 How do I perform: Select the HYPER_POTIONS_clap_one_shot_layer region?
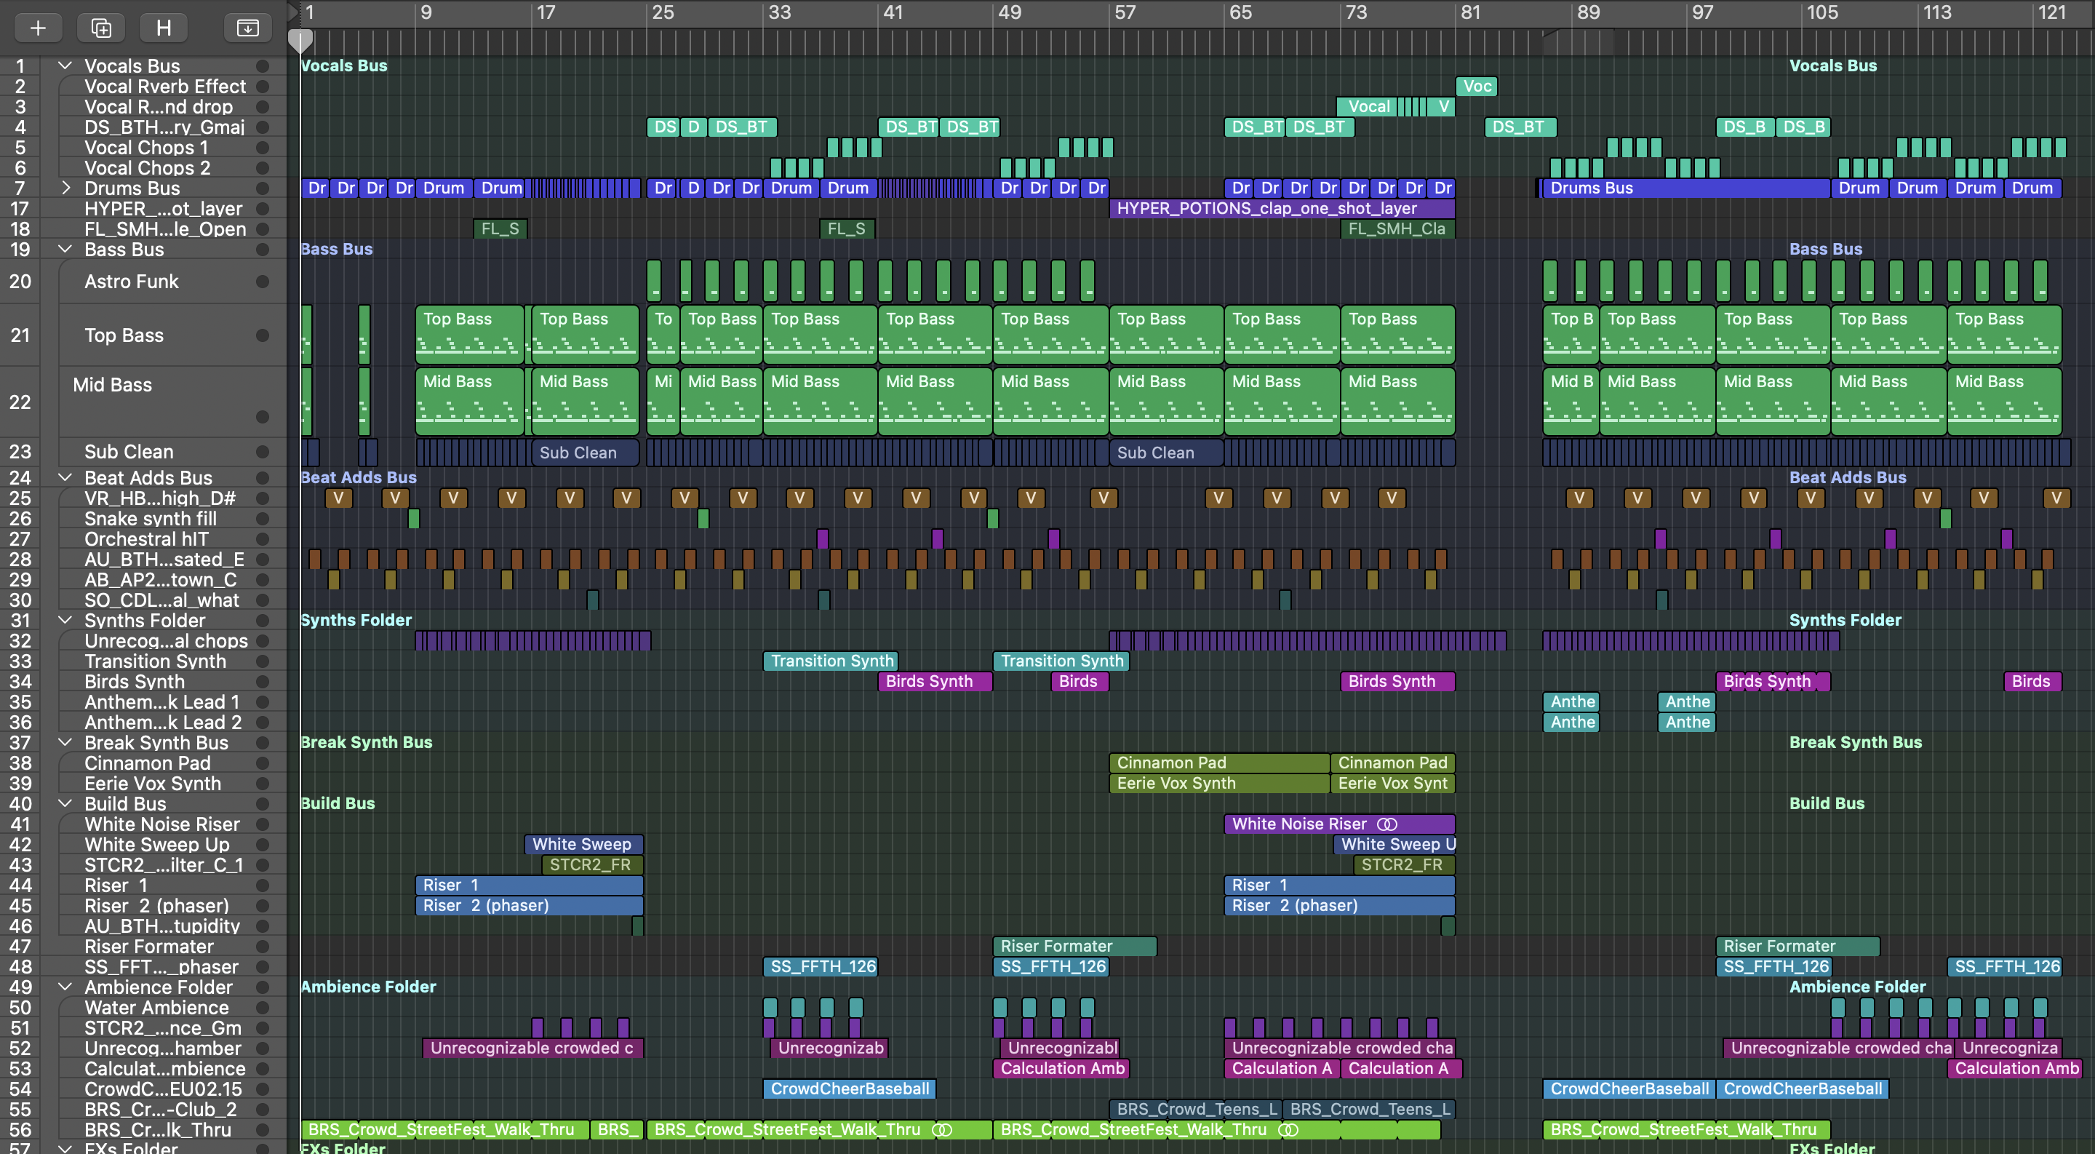coord(1282,208)
